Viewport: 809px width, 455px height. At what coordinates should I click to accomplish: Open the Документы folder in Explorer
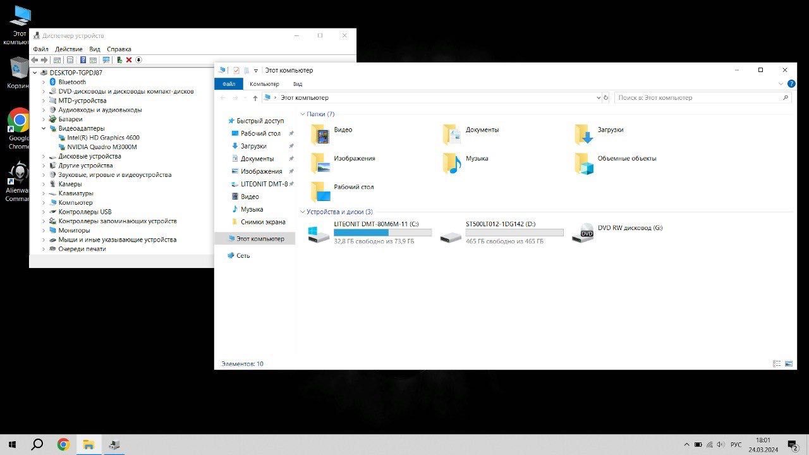tap(471, 134)
